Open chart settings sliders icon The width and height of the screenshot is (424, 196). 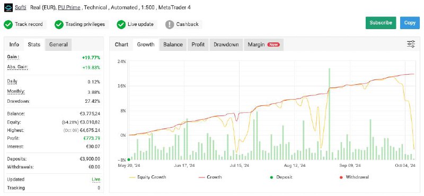[411, 44]
